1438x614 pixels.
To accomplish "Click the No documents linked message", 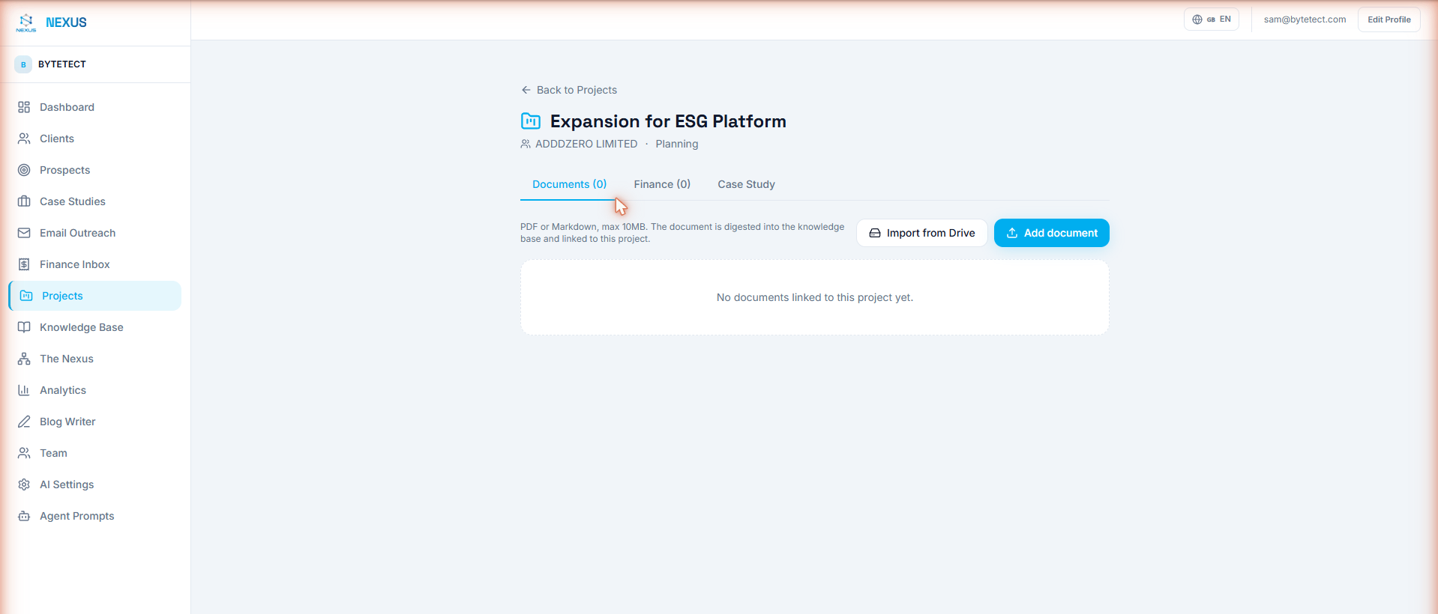I will coord(815,297).
